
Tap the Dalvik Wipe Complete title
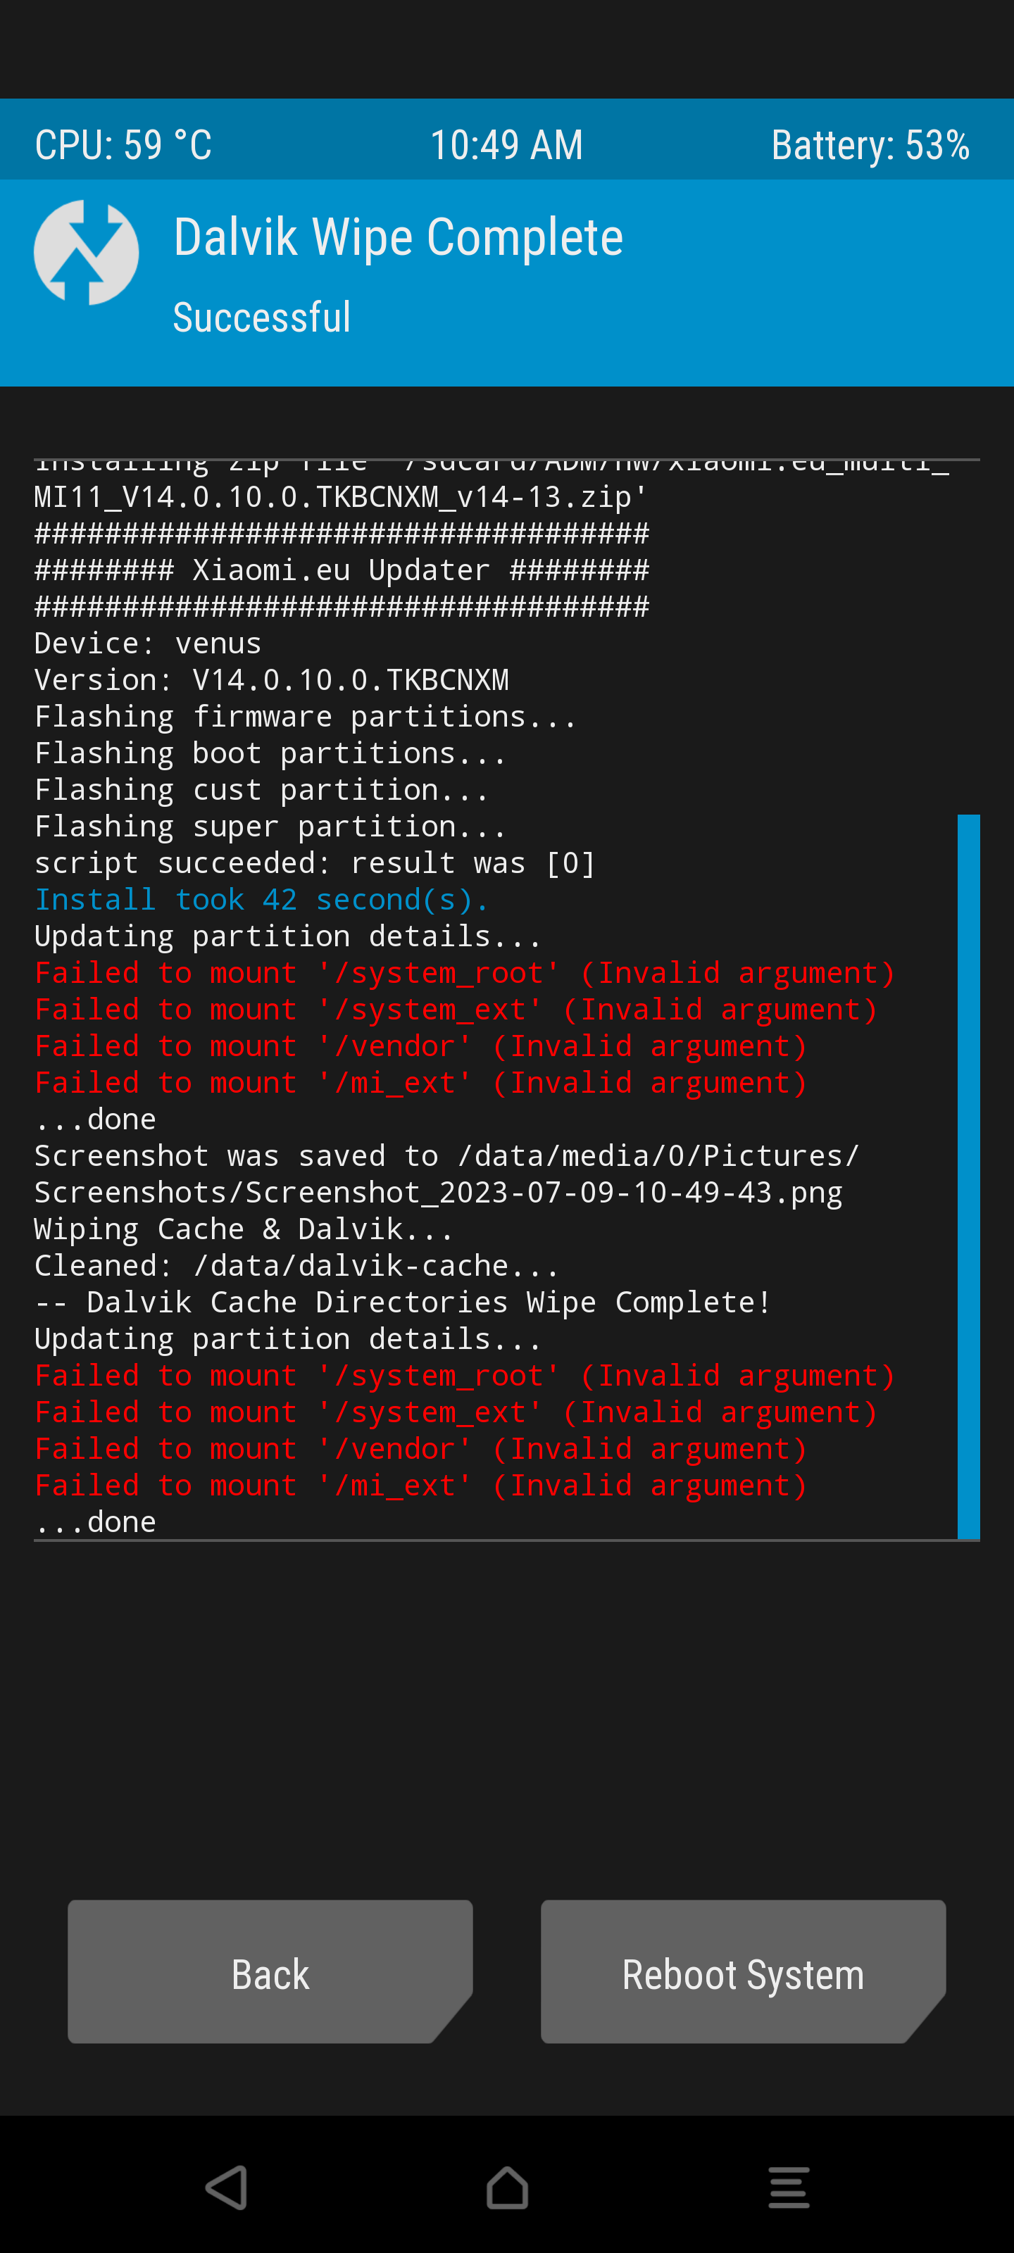(398, 237)
